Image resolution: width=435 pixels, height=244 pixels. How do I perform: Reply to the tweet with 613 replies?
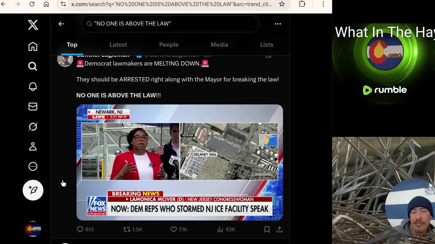[x=85, y=229]
